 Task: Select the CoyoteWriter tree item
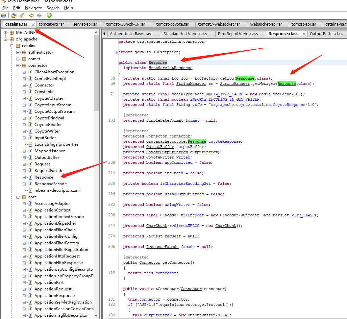tap(47, 132)
